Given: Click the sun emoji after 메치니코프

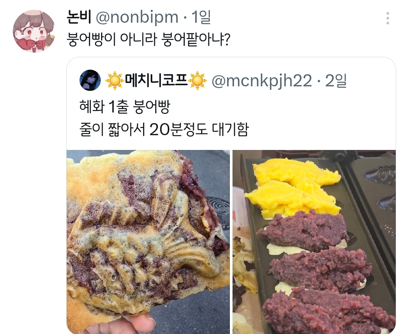Looking at the screenshot, I should 197,81.
